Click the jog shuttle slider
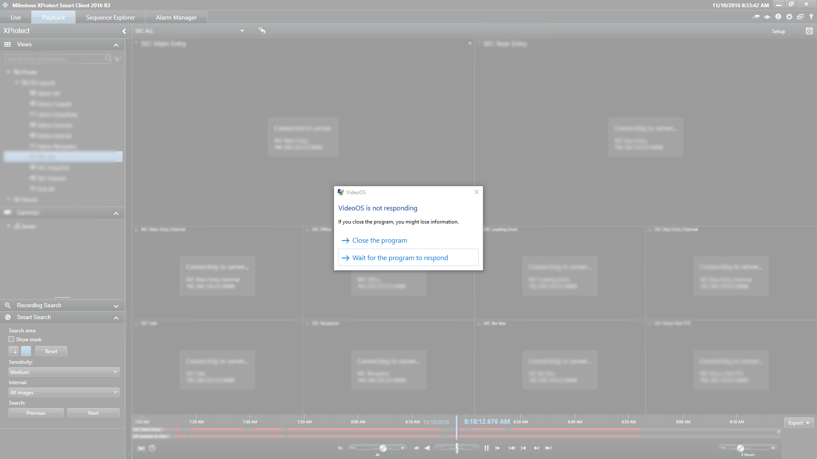The height and width of the screenshot is (459, 817). 457,448
